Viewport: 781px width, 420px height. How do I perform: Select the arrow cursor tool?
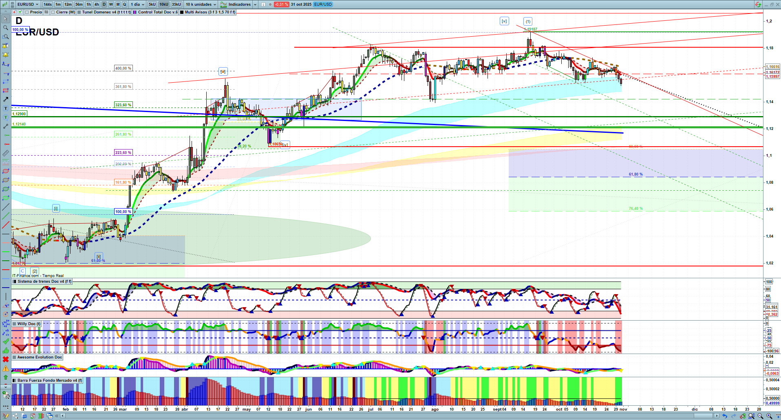(6, 19)
